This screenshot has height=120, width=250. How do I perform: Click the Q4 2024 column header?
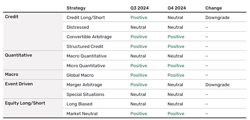(x=177, y=8)
